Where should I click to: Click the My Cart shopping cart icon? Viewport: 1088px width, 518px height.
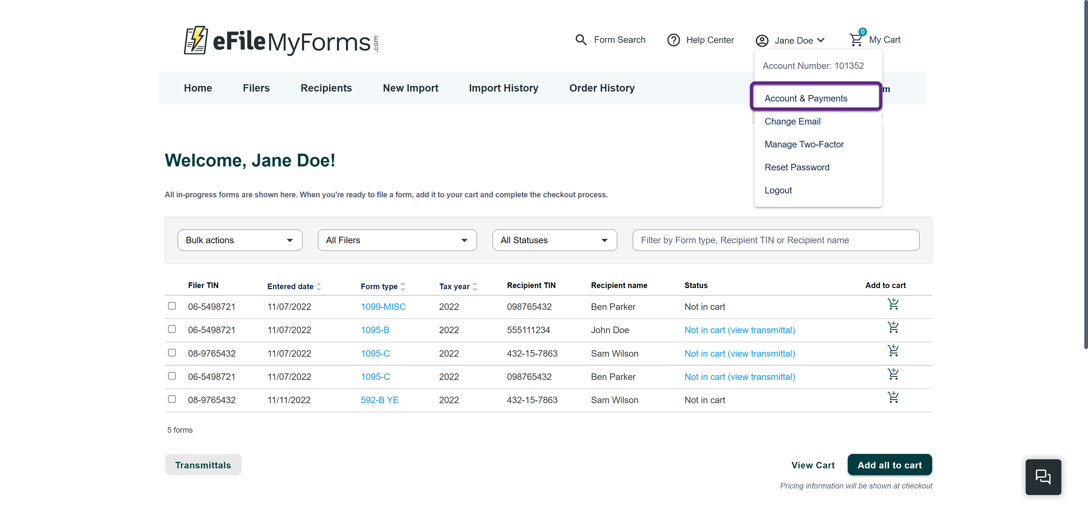pyautogui.click(x=856, y=40)
